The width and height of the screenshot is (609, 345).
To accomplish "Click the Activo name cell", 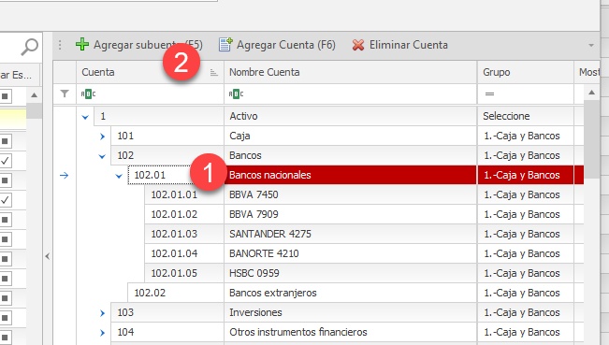I will (350, 116).
